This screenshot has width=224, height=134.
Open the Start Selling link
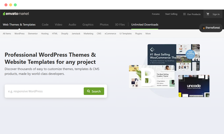[171, 14]
